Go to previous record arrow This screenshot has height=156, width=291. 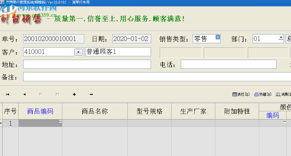pyautogui.click(x=24, y=94)
